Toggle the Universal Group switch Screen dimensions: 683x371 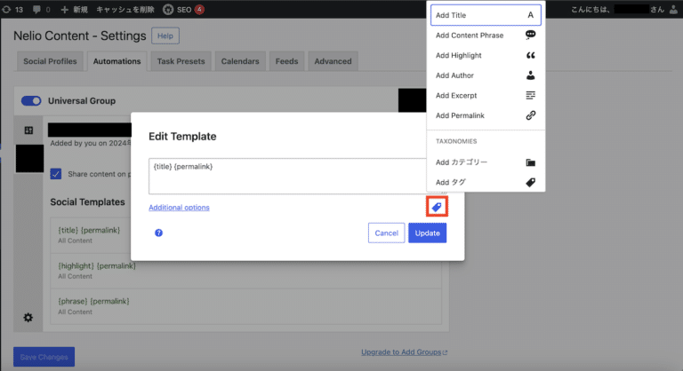tap(31, 101)
